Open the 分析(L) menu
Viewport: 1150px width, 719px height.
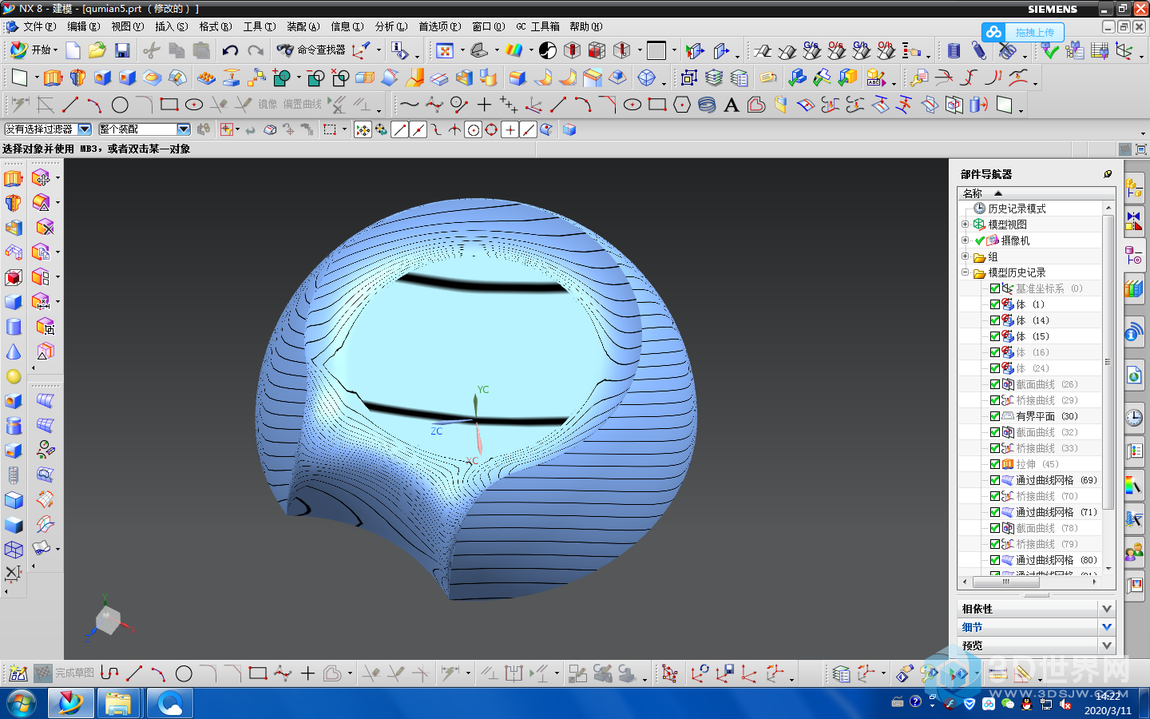tap(391, 26)
